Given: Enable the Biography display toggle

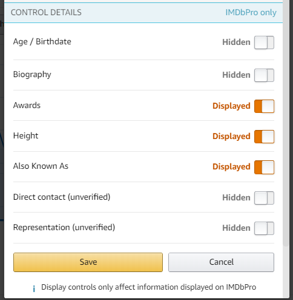Looking at the screenshot, I should click(x=264, y=75).
